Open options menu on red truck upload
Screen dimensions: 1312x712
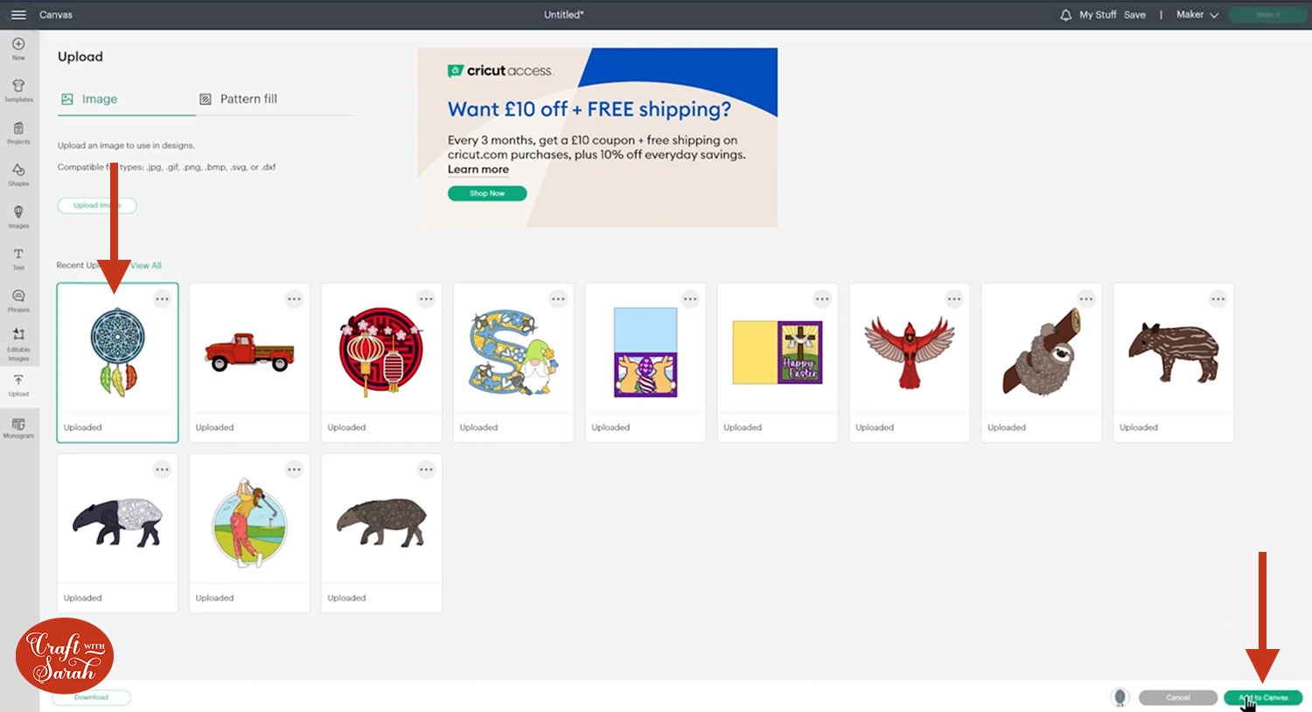point(294,299)
